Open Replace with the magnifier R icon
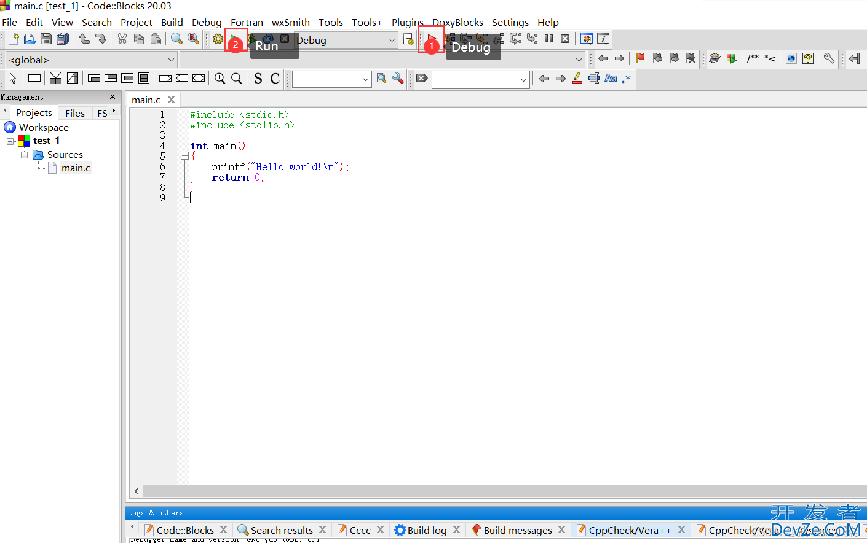 [x=194, y=39]
